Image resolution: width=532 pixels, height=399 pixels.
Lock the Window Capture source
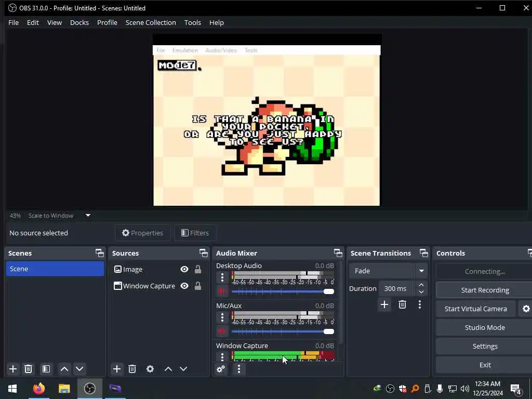198,286
